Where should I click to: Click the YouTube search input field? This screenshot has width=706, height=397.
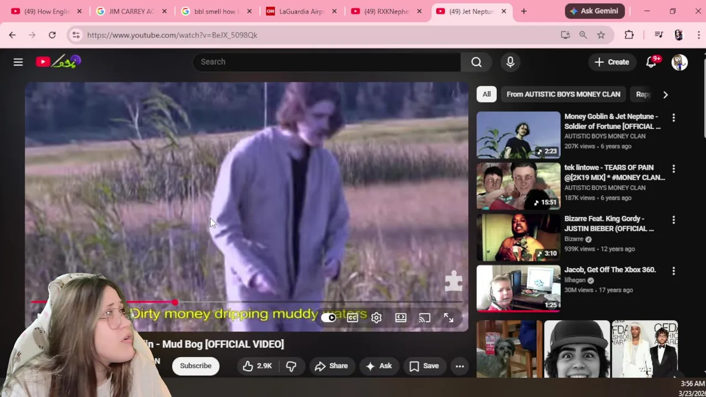pyautogui.click(x=326, y=62)
